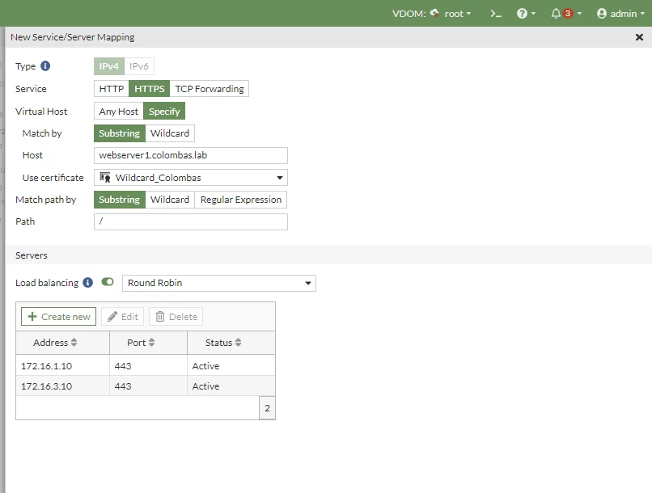Set Match by to Substring

pos(120,133)
